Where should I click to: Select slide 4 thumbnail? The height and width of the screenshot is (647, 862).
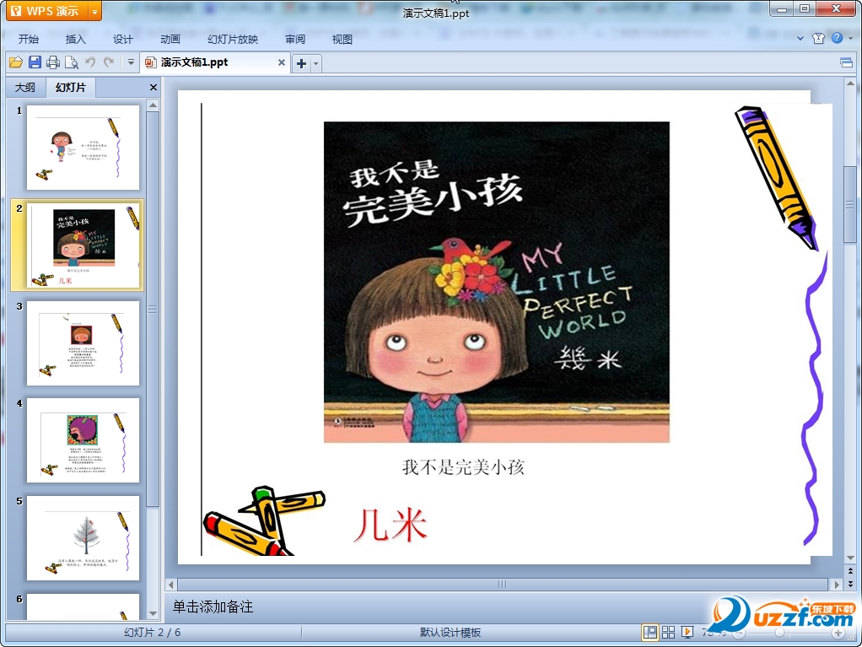[x=83, y=440]
